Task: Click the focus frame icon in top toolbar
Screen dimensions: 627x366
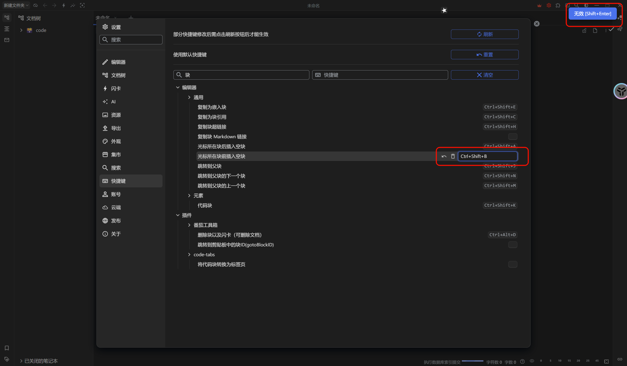Action: pyautogui.click(x=82, y=5)
